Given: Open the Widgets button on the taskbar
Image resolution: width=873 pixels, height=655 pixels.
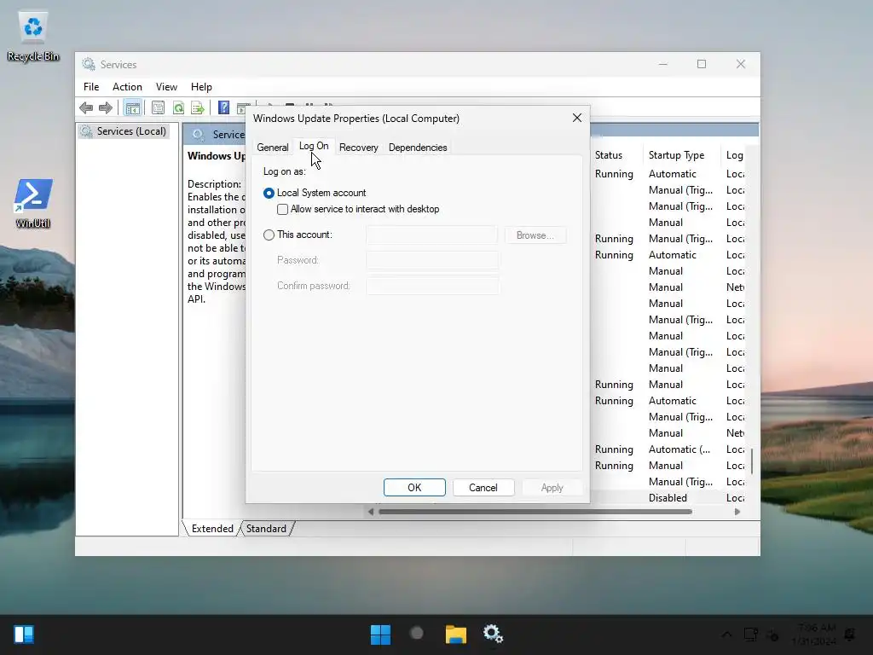Looking at the screenshot, I should tap(24, 635).
